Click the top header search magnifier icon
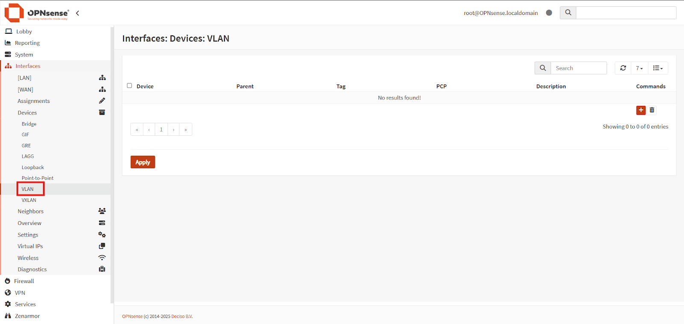The width and height of the screenshot is (684, 324). pos(568,13)
